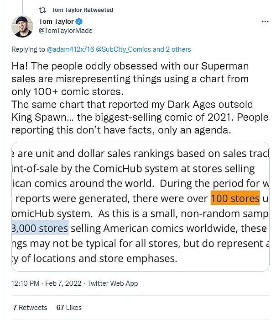Click the orange-highlighted "100 stores" text
The width and height of the screenshot is (276, 320).
pos(235,198)
